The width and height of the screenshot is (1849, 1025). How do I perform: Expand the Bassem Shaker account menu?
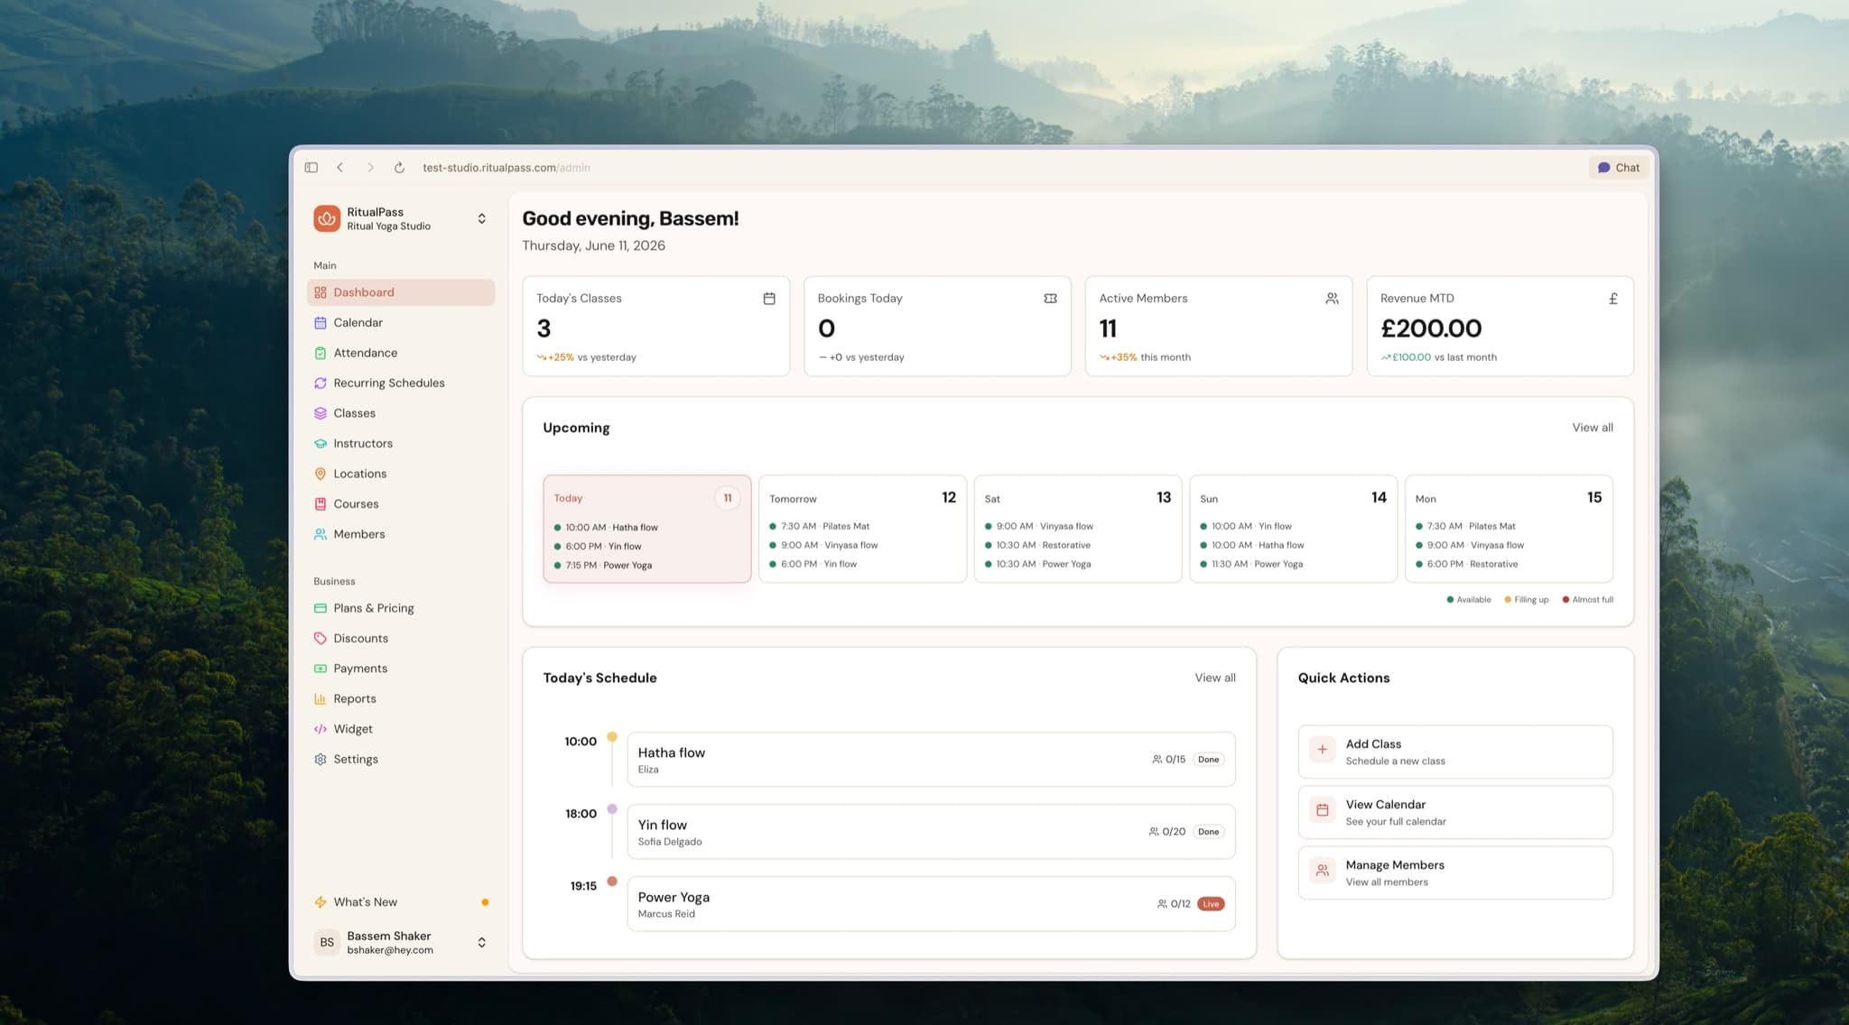pos(482,942)
